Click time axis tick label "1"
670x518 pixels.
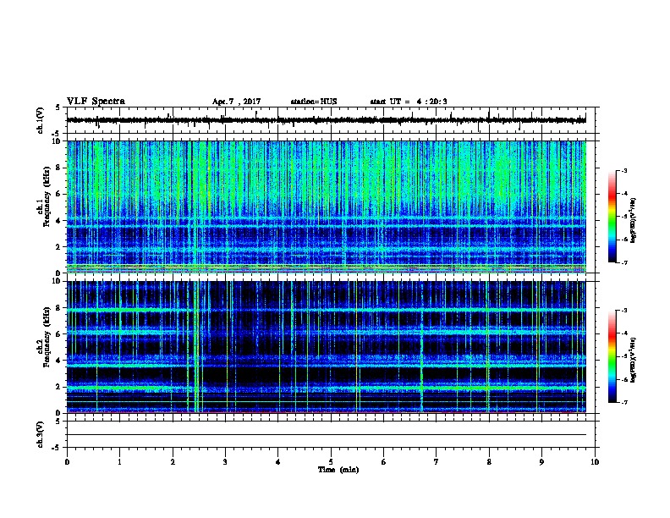tap(119, 462)
